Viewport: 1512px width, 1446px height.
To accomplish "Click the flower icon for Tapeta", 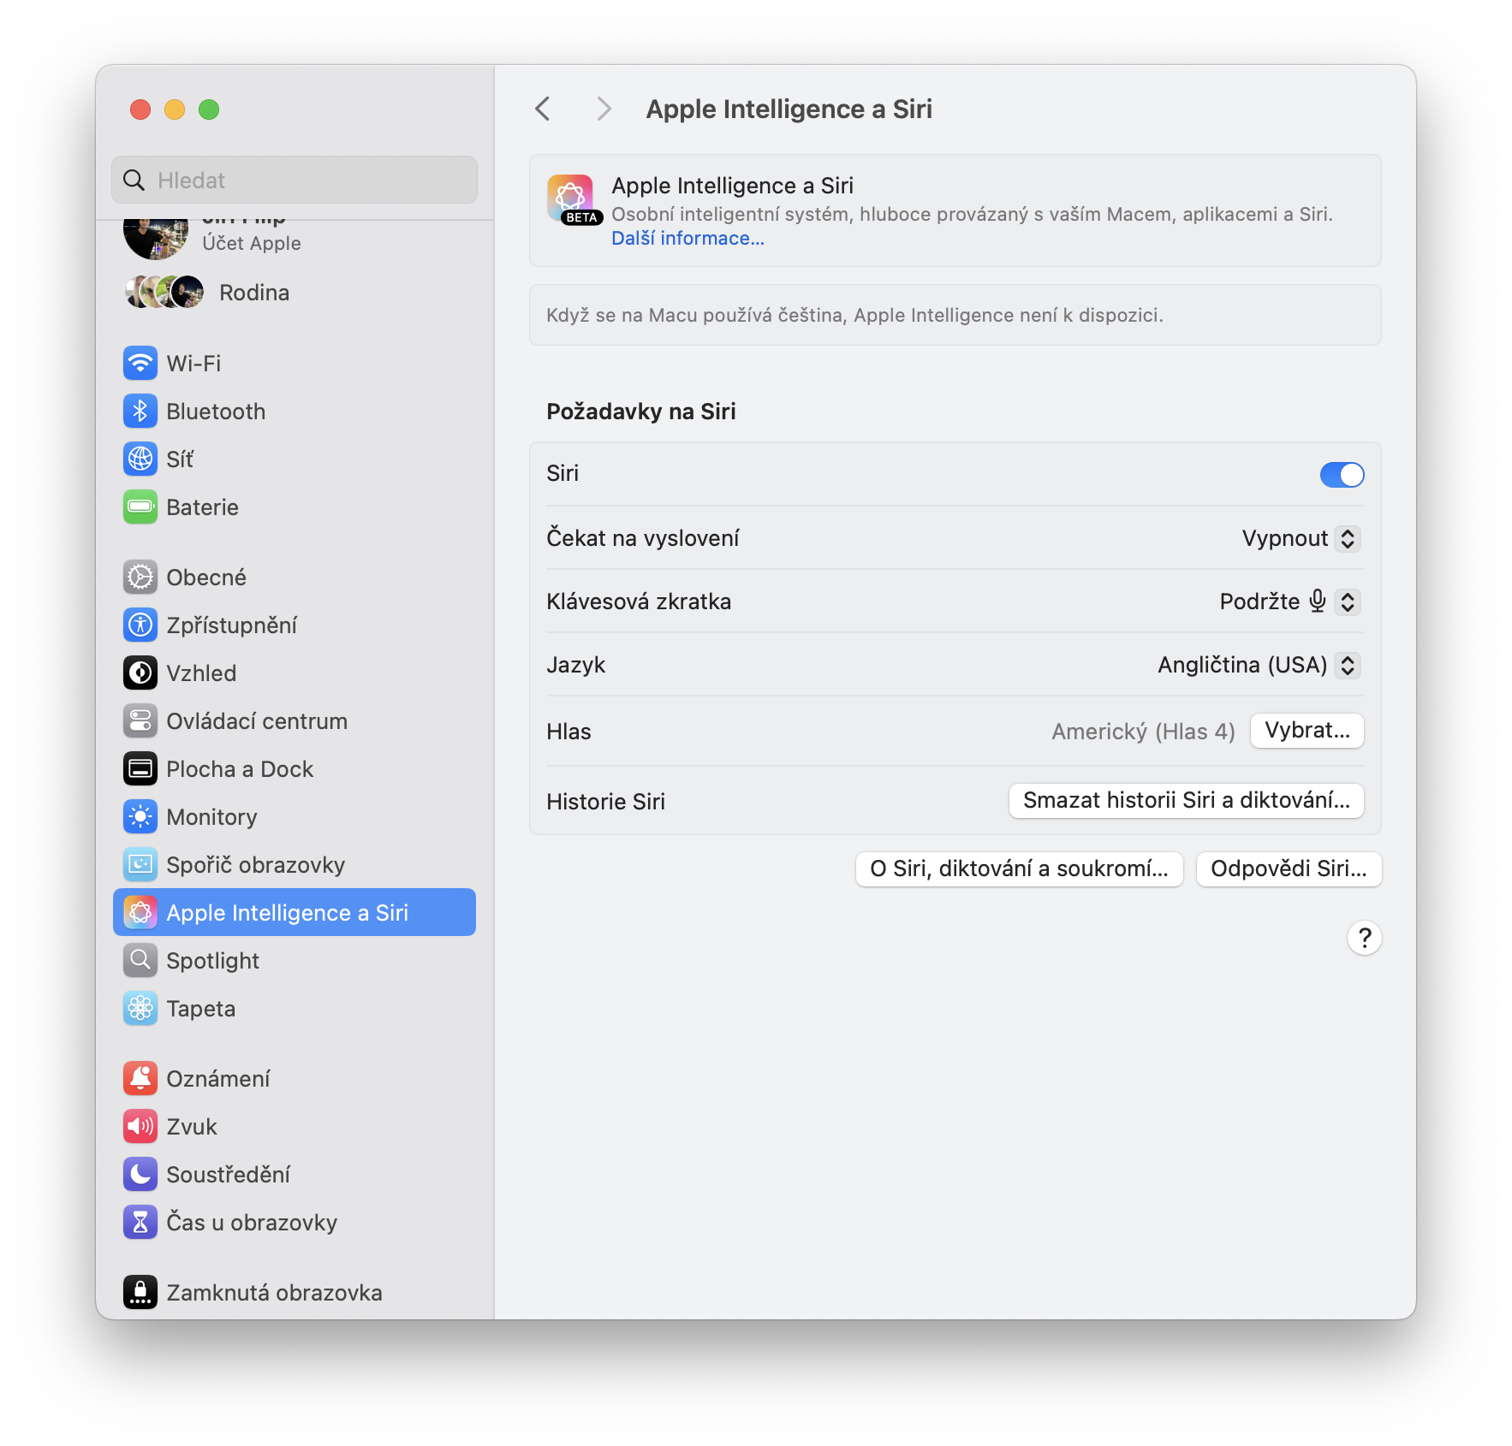I will pyautogui.click(x=140, y=1009).
